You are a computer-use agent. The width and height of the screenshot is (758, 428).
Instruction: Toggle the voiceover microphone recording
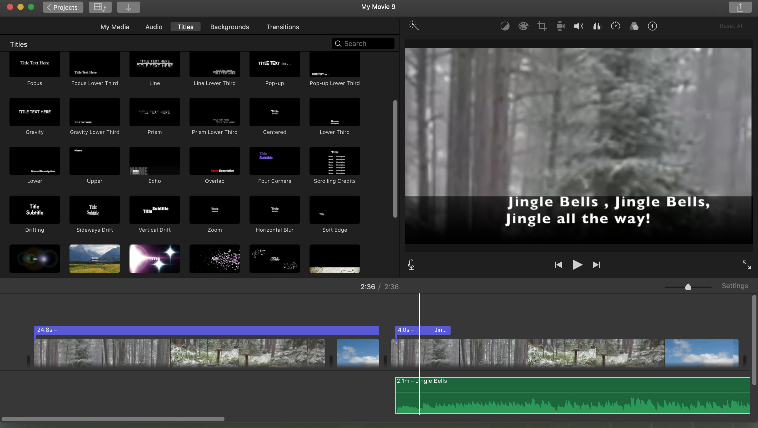[411, 264]
